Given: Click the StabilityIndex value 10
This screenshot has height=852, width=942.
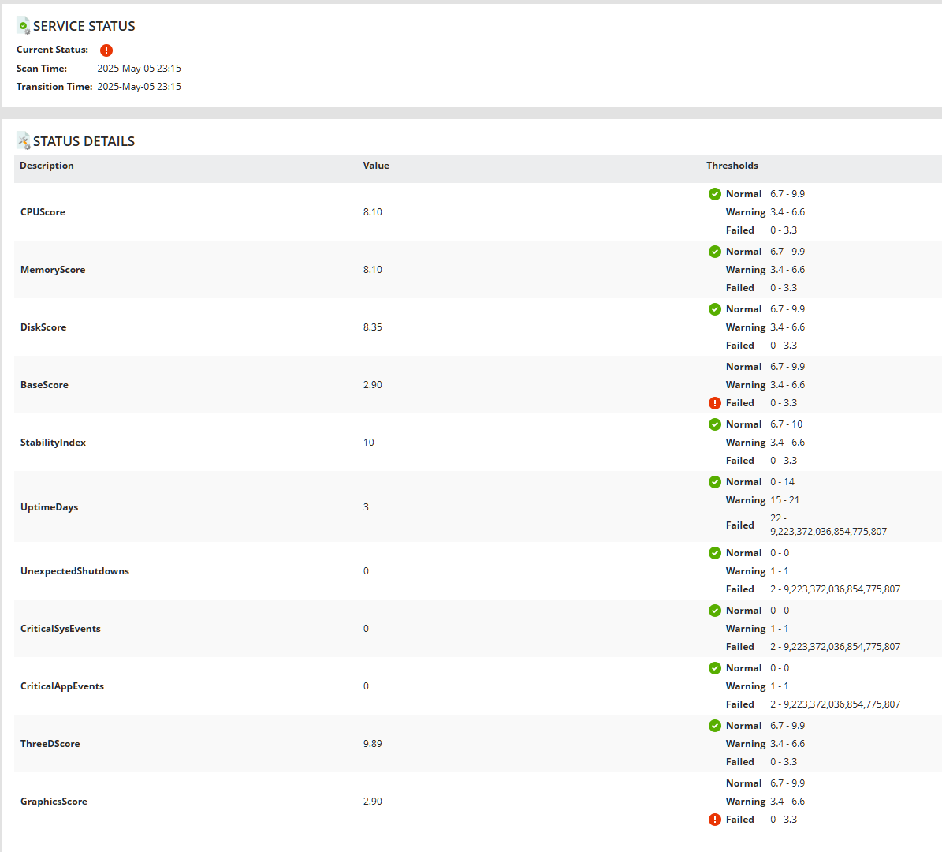Looking at the screenshot, I should pyautogui.click(x=368, y=443).
